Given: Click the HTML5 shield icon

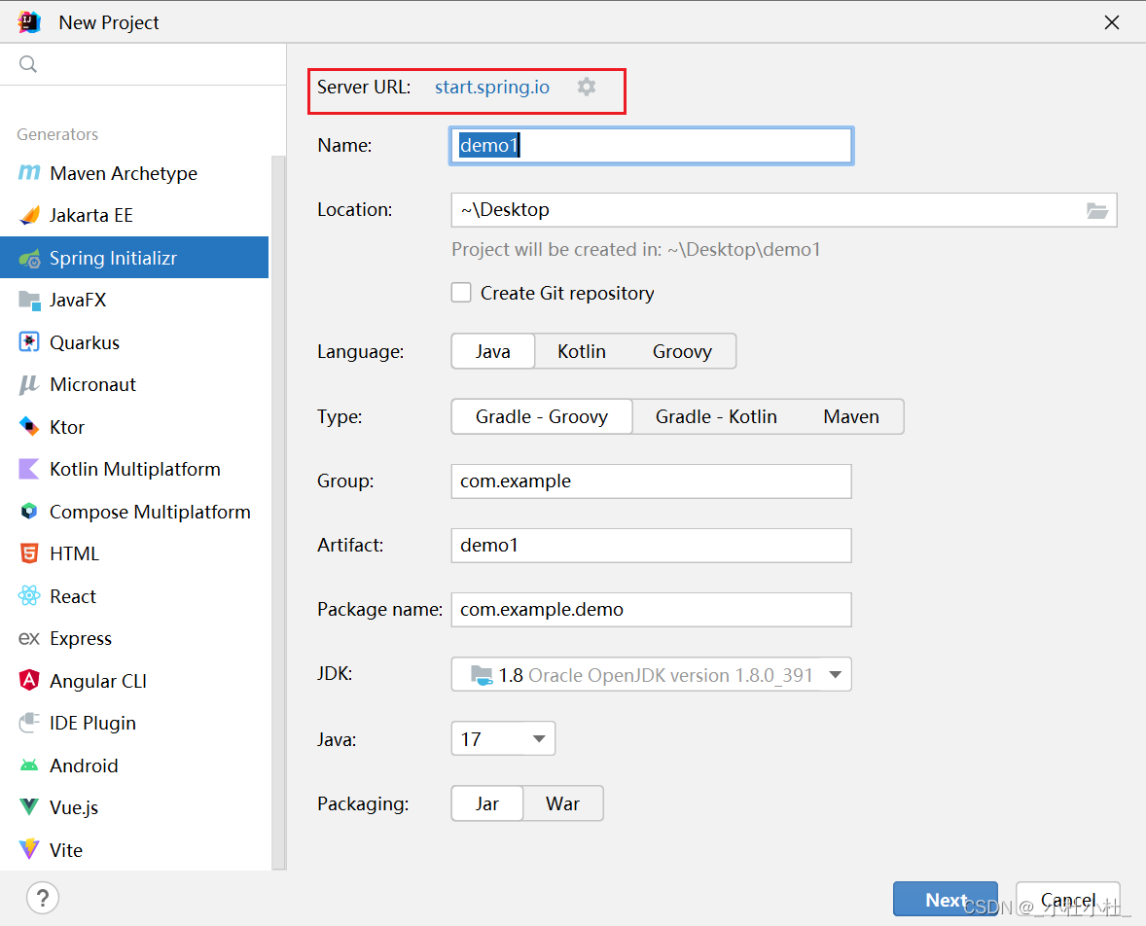Looking at the screenshot, I should point(29,553).
